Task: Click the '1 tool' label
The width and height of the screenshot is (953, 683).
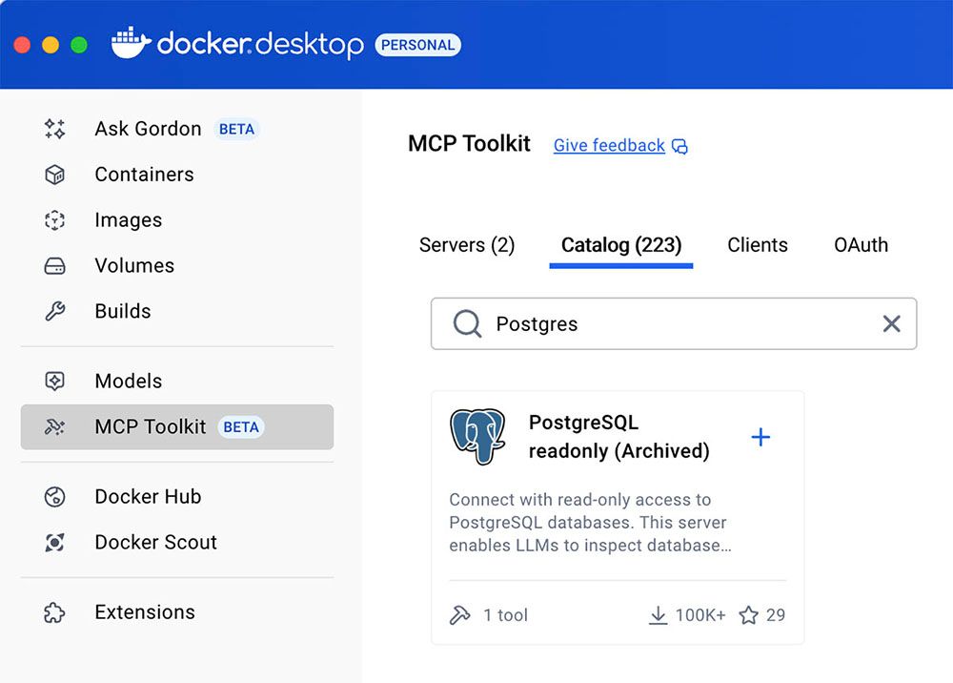Action: (505, 615)
